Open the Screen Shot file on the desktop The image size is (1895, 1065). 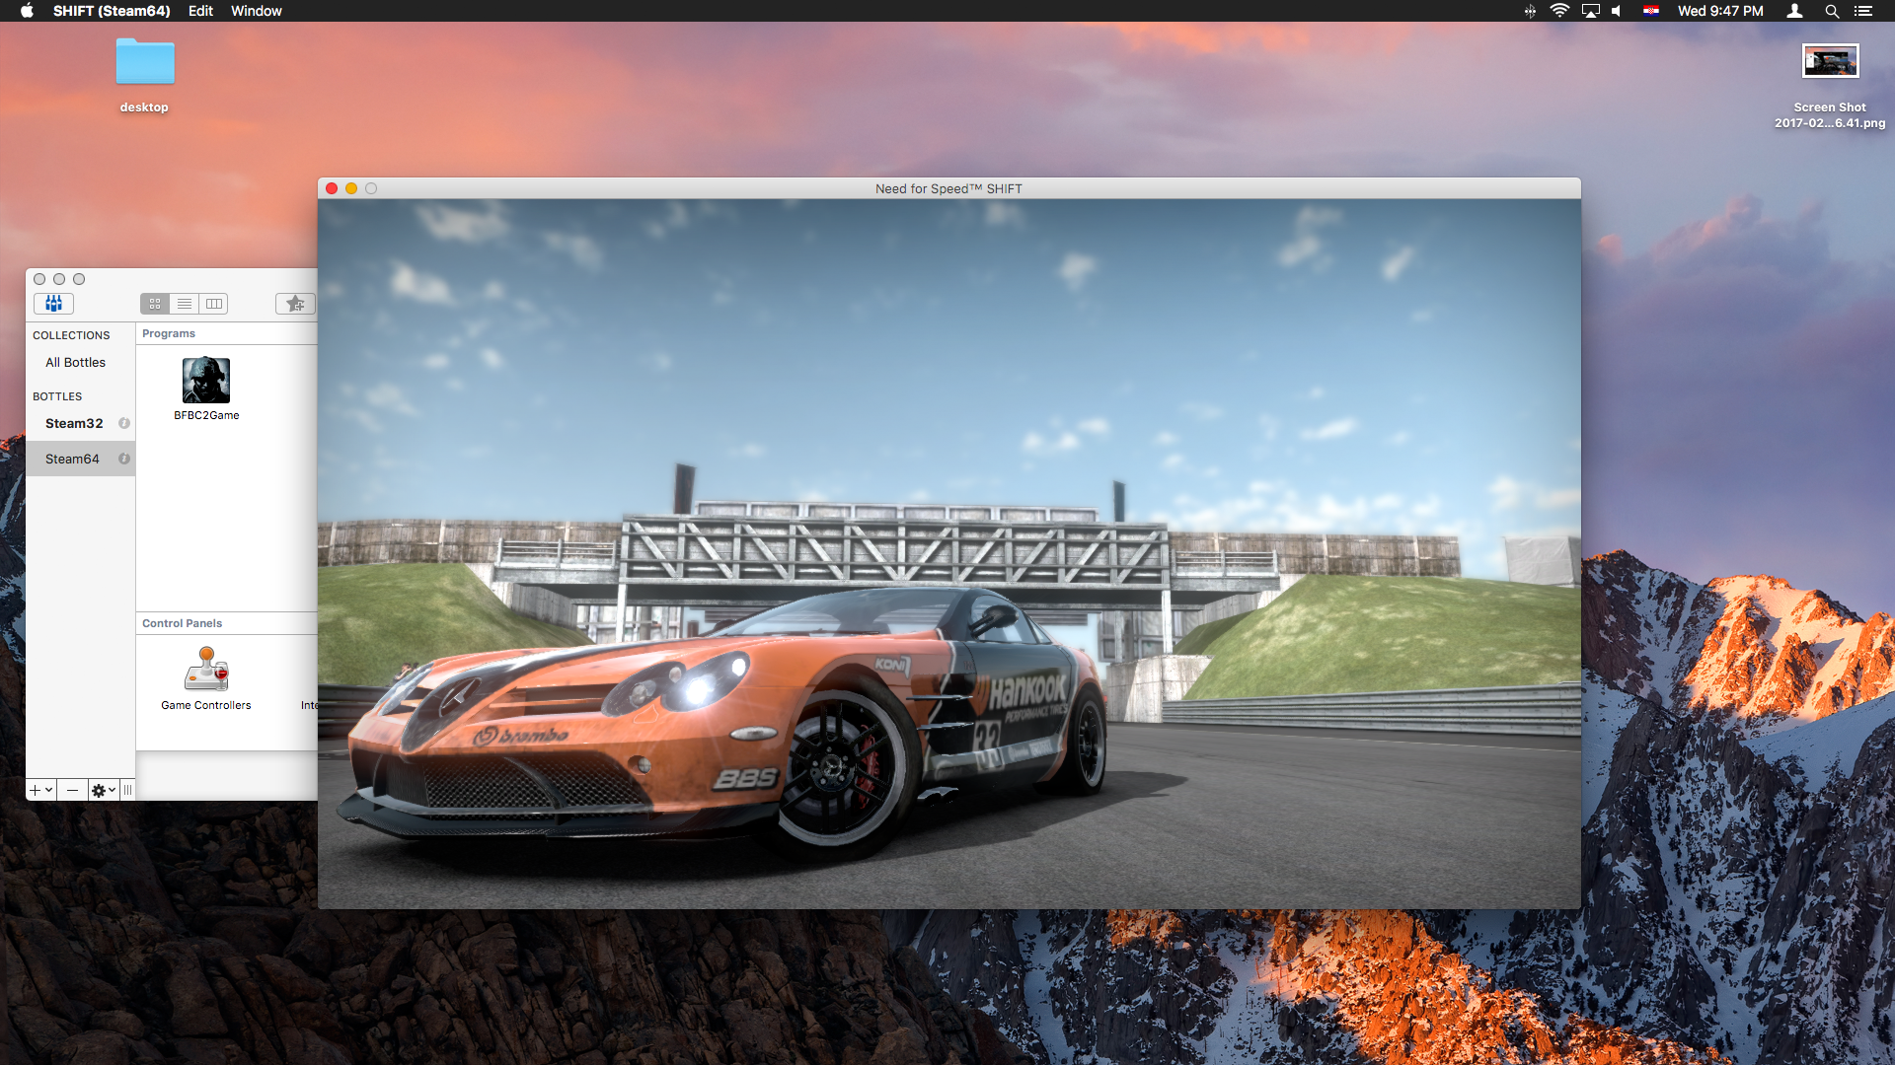pyautogui.click(x=1830, y=59)
